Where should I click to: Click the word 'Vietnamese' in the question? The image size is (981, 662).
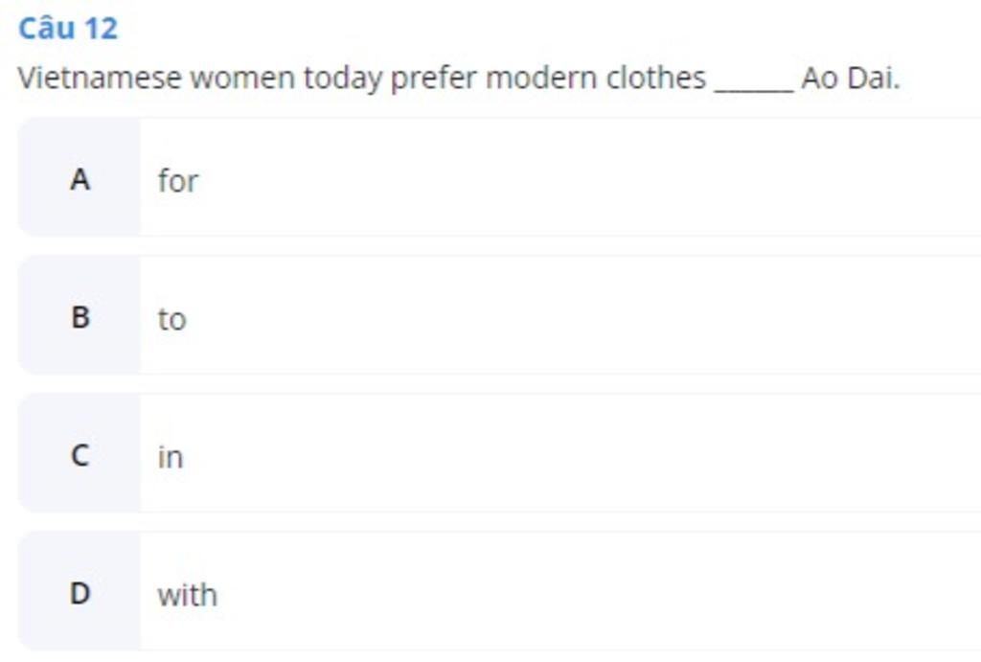tap(100, 79)
